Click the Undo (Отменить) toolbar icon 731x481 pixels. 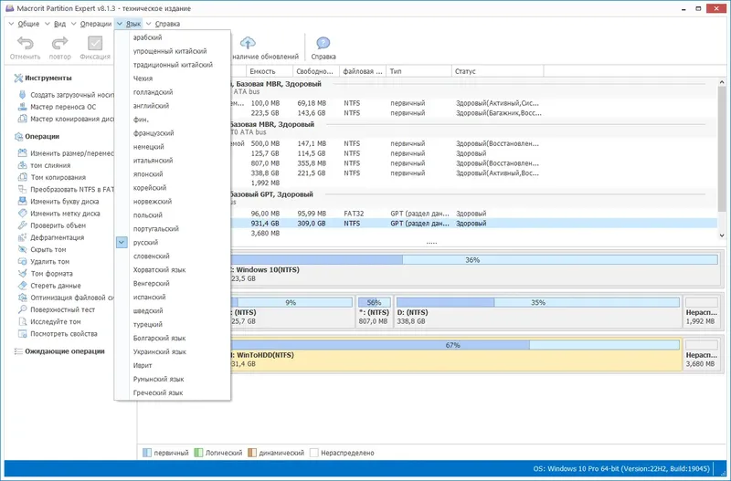(26, 44)
